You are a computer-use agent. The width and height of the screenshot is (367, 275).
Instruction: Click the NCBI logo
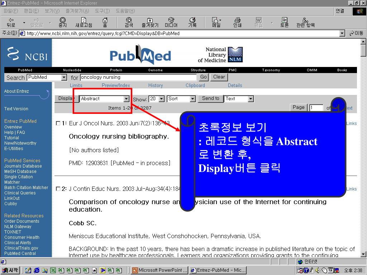[27, 54]
